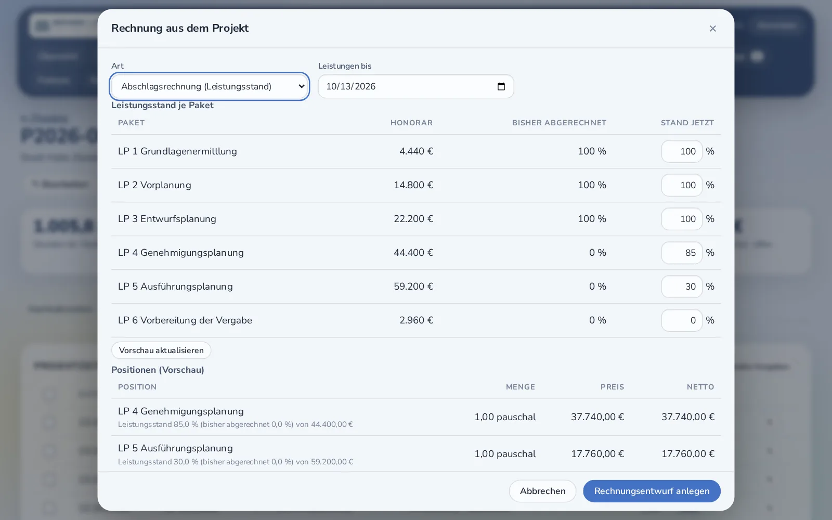This screenshot has width=832, height=520.
Task: Click LP 3 Entwurfsplanung package name
Action: click(167, 219)
